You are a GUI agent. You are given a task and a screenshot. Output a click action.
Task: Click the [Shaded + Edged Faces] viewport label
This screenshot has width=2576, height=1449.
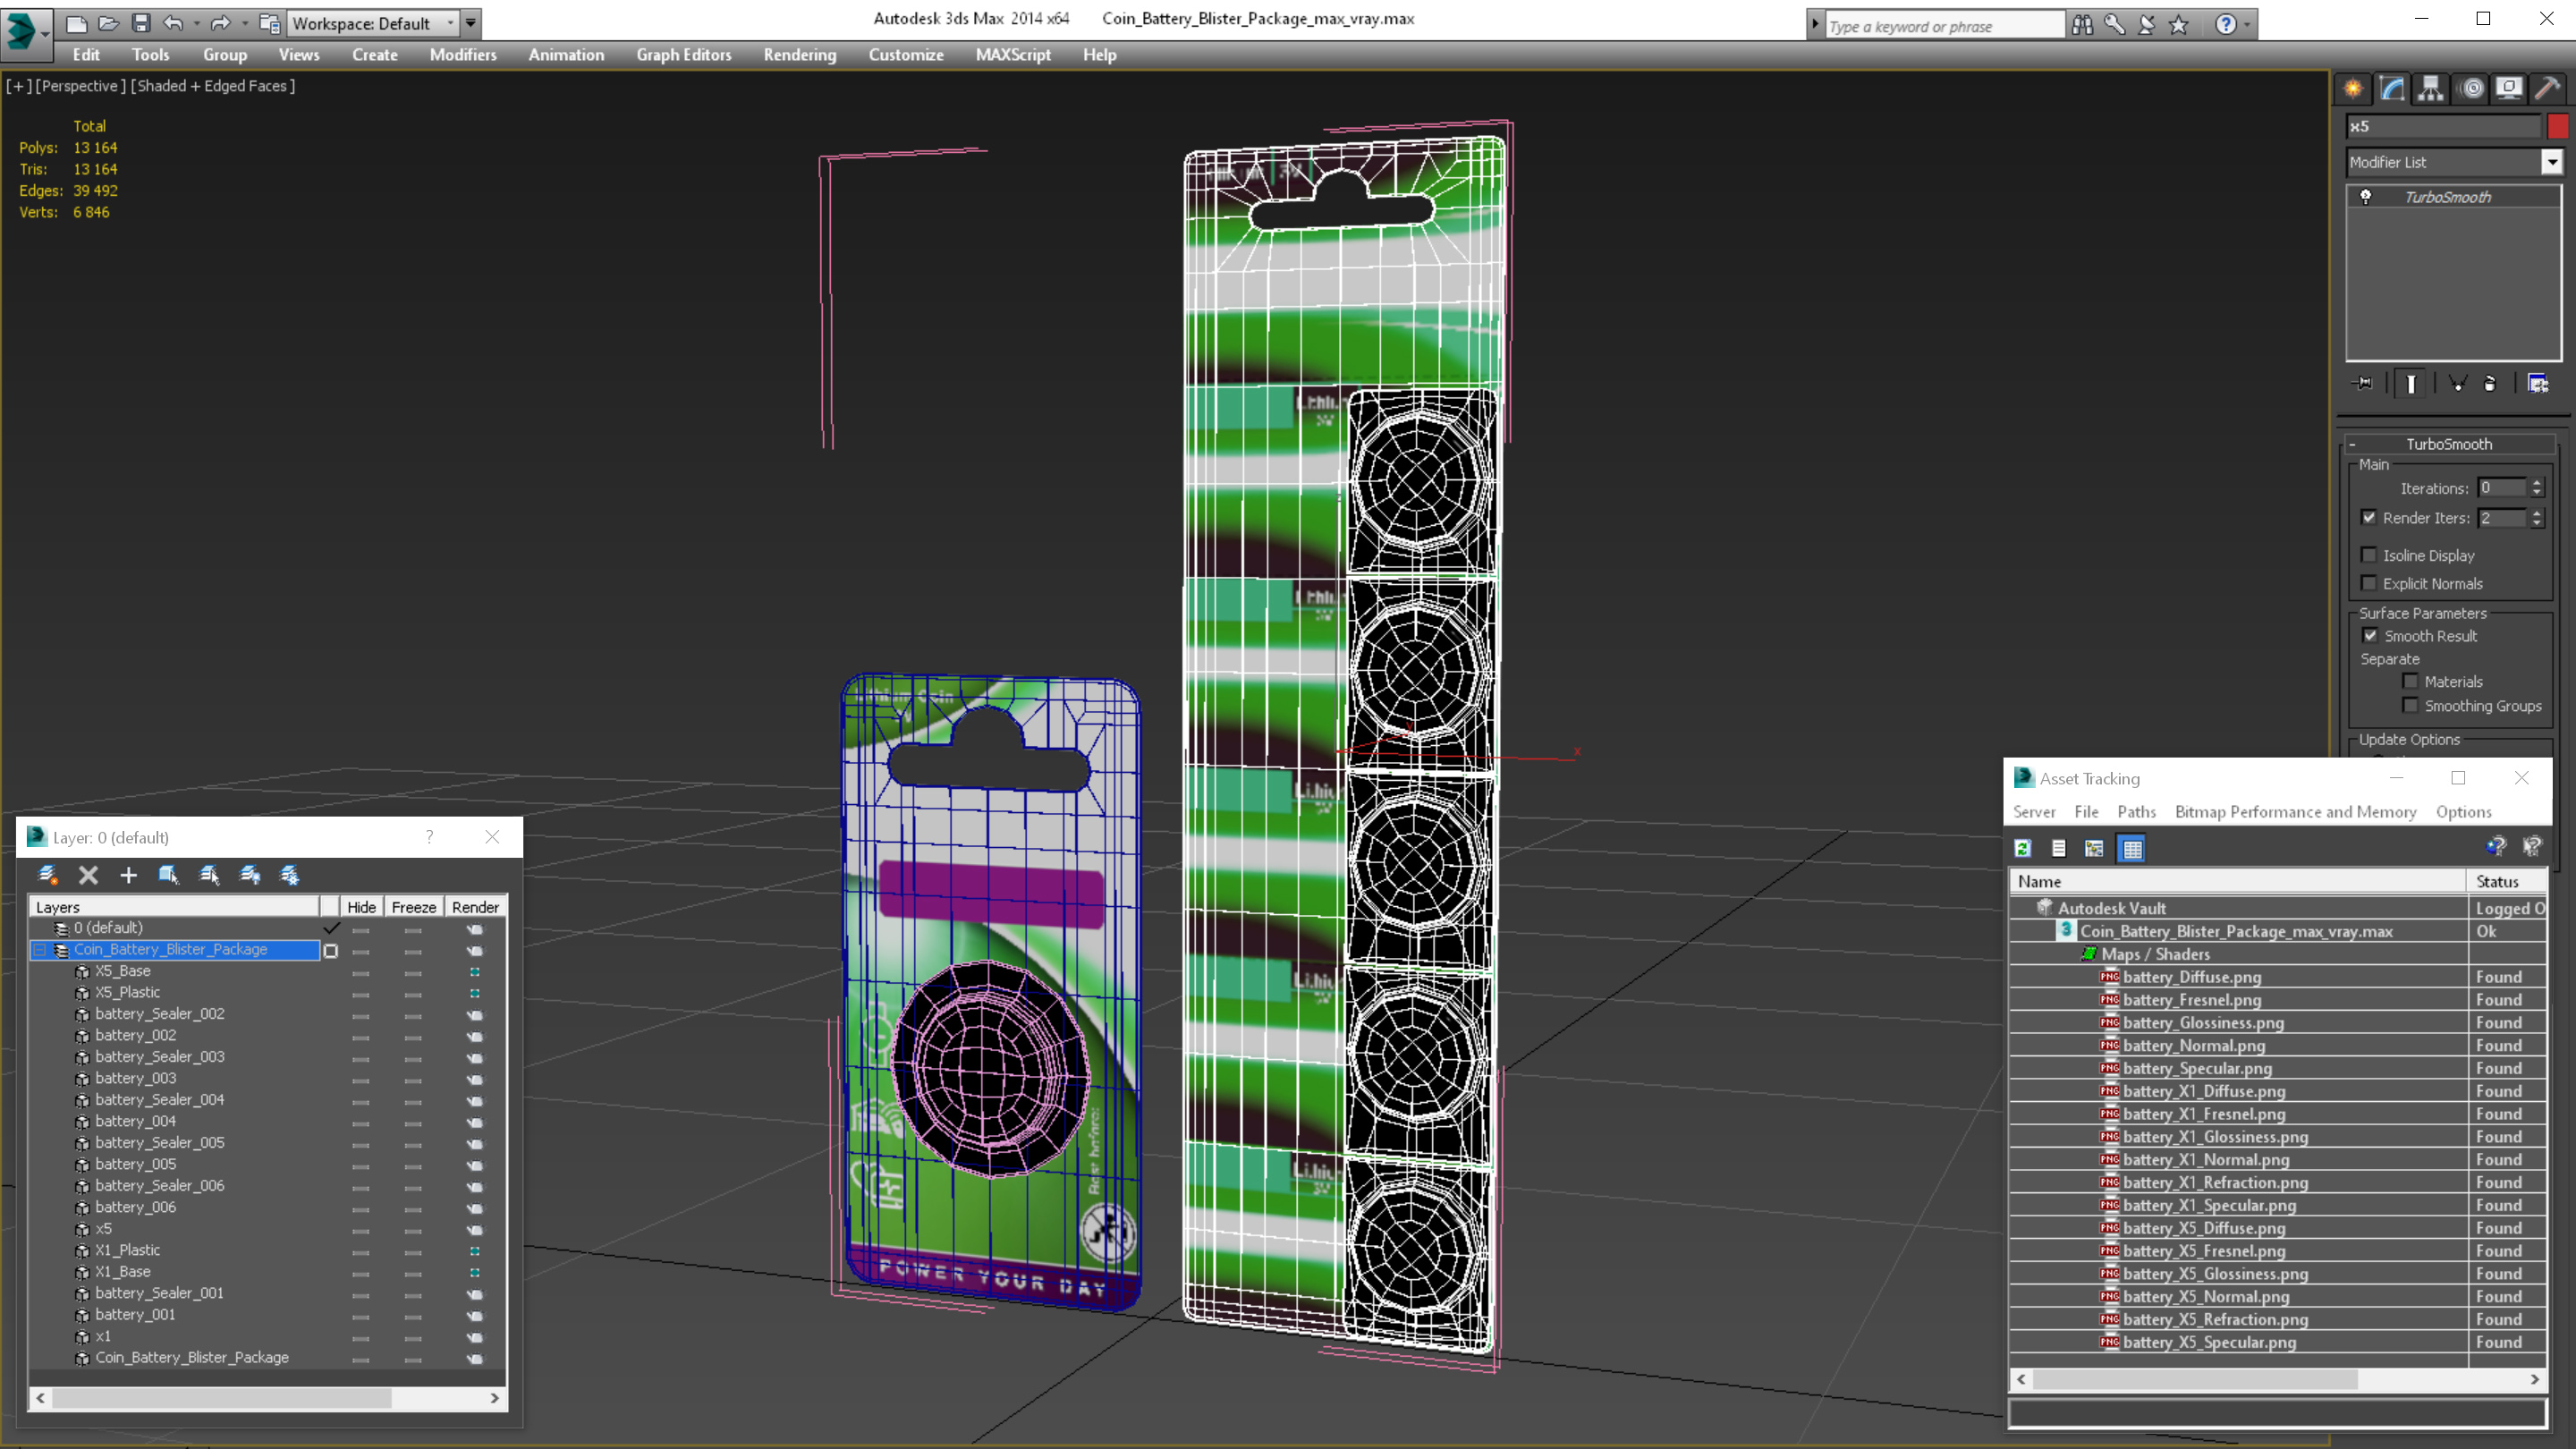[213, 86]
